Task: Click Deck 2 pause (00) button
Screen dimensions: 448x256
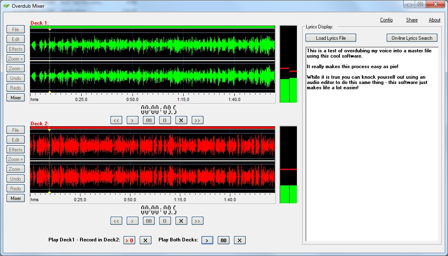Action: pyautogui.click(x=149, y=221)
